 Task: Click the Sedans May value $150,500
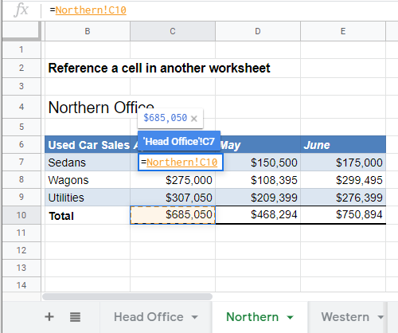coord(258,162)
